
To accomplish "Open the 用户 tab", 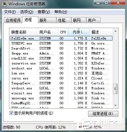I will 93,20.
